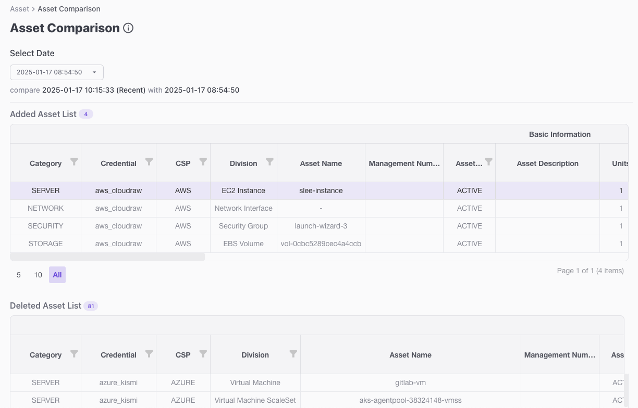Viewport: 638px width, 408px height.
Task: Open CSP filter in Deleted Asset List
Action: click(x=203, y=354)
